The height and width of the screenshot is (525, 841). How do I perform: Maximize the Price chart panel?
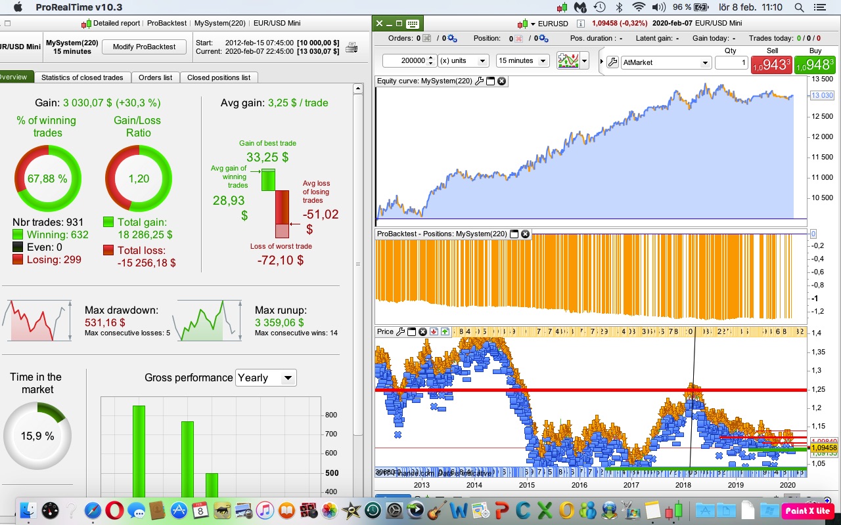click(x=412, y=332)
